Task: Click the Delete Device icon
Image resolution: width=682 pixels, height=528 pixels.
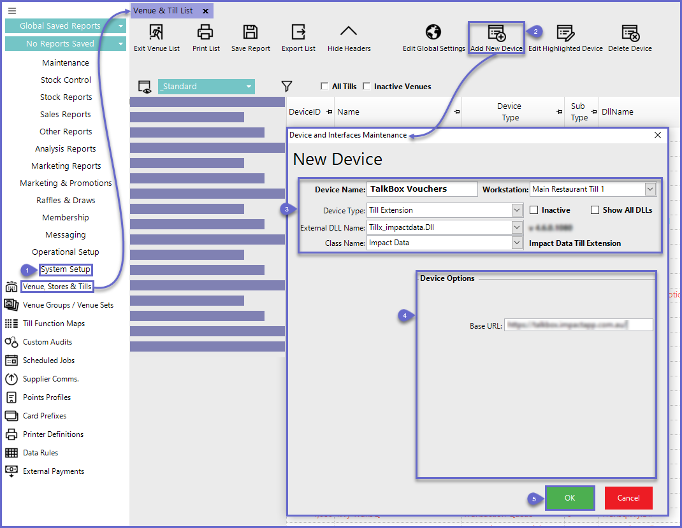Action: pyautogui.click(x=630, y=32)
